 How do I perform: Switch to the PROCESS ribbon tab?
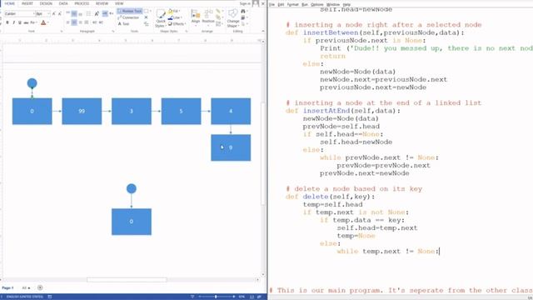click(82, 3)
